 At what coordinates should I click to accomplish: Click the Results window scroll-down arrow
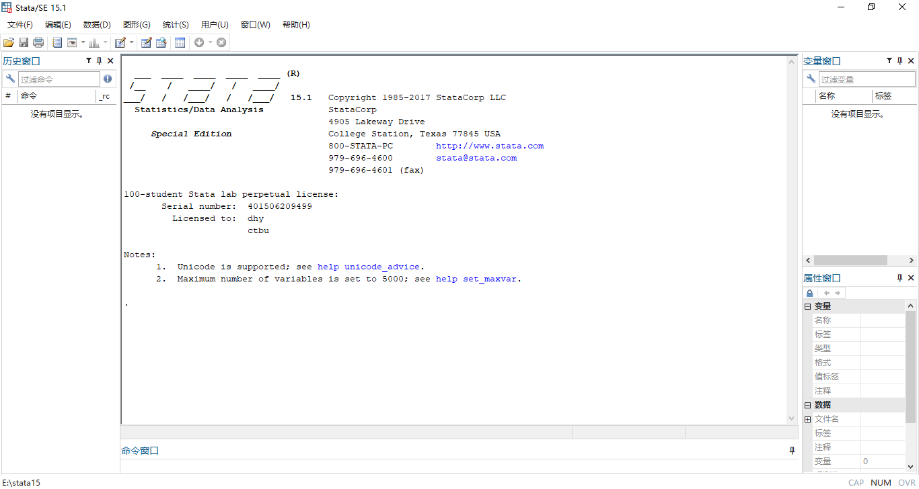point(792,418)
